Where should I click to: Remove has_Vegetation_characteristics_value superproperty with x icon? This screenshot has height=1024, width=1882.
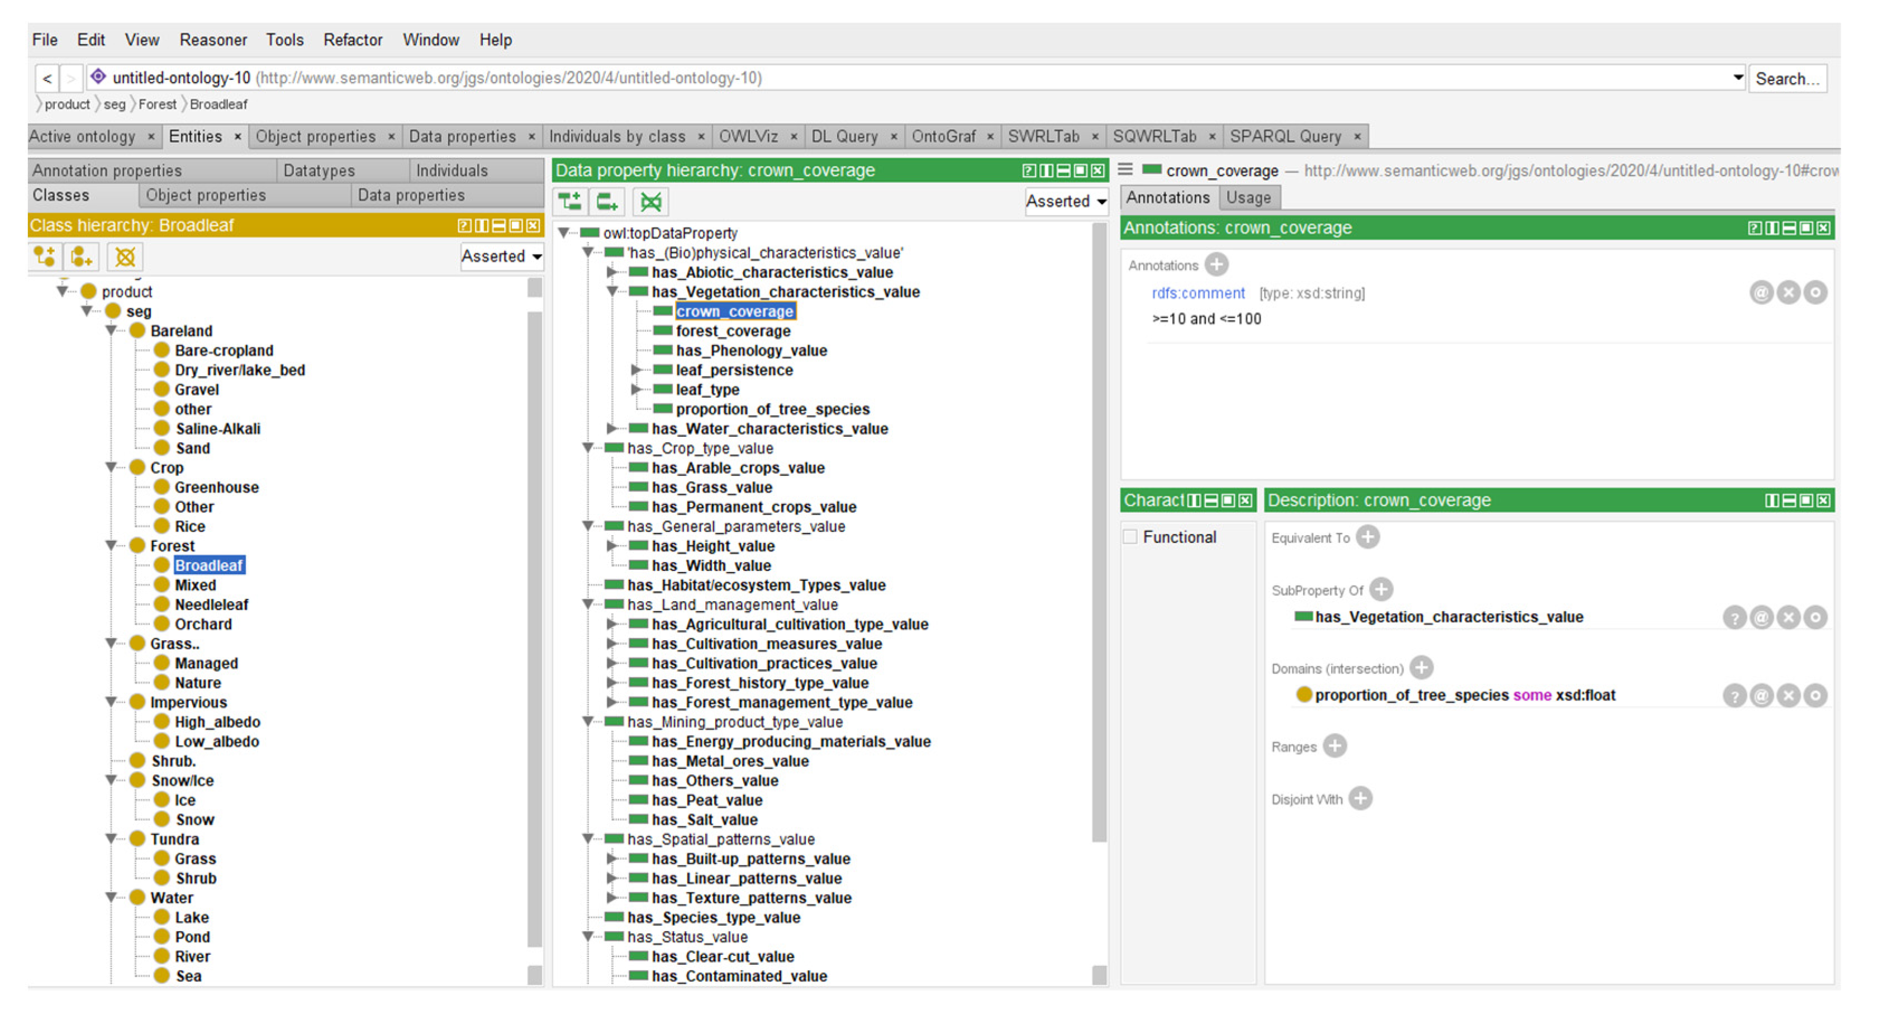1788,618
